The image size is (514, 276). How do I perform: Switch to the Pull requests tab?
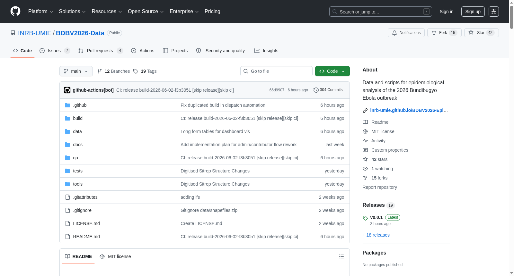(101, 51)
